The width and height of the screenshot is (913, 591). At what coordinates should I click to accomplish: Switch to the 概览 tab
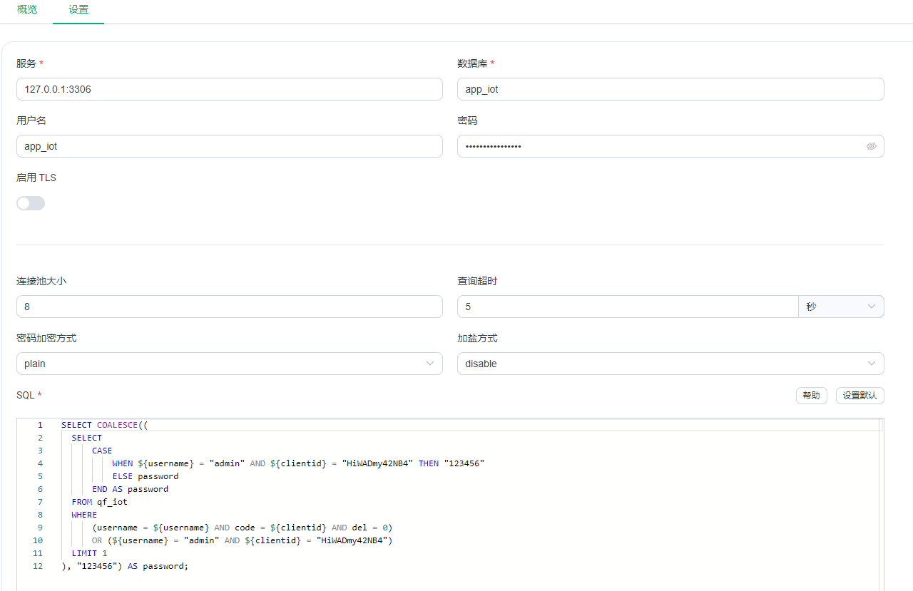point(27,10)
